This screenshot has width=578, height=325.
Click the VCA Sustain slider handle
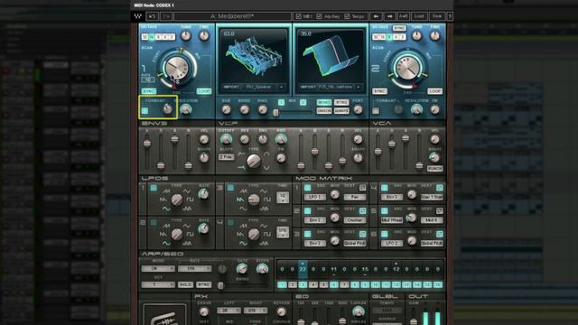click(406, 138)
